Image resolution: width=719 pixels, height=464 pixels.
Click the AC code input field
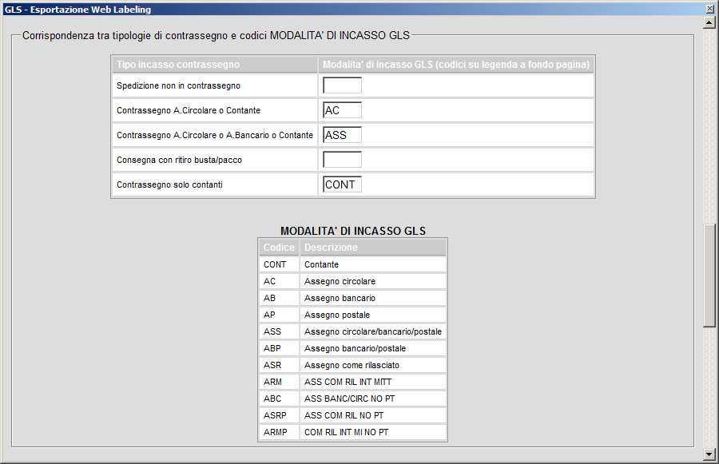coord(342,110)
